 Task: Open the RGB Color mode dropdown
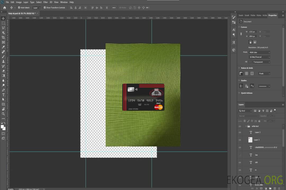(259, 52)
